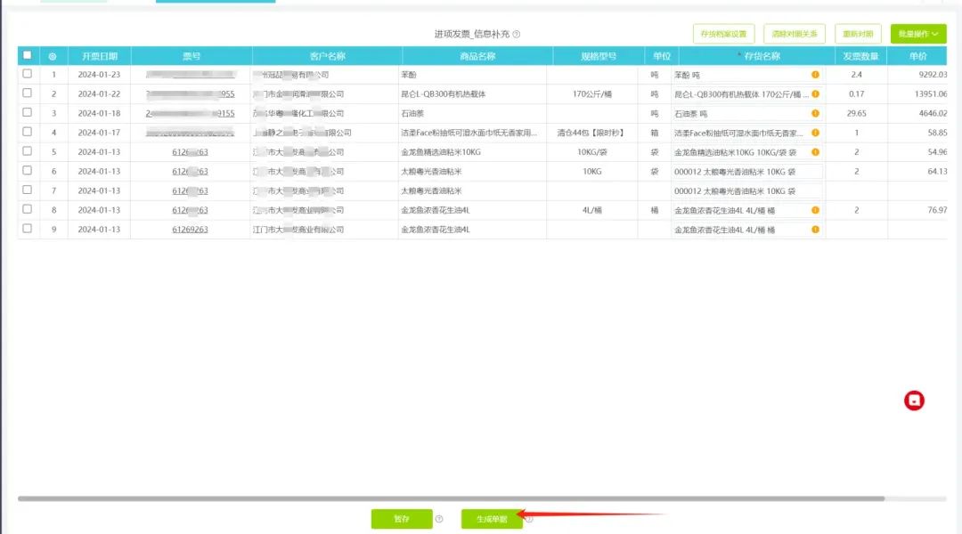This screenshot has height=534, width=962.
Task: Tick the checkbox for row 9
Action: 27,229
